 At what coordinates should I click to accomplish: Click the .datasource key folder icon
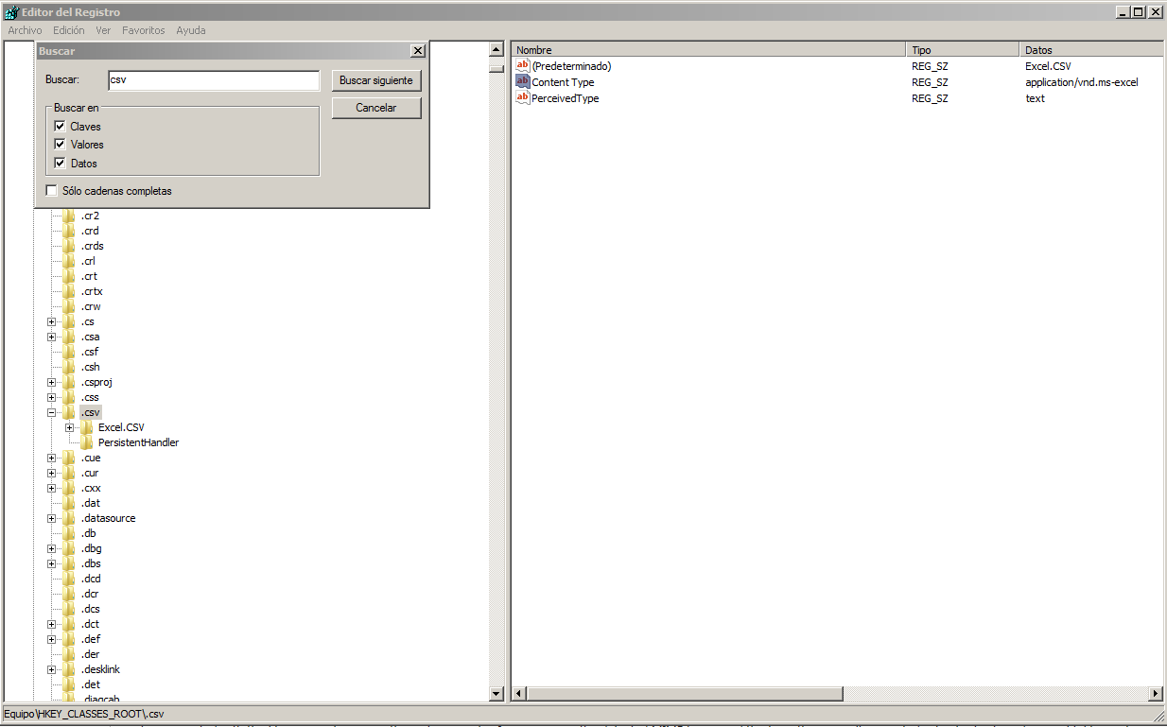pos(69,518)
